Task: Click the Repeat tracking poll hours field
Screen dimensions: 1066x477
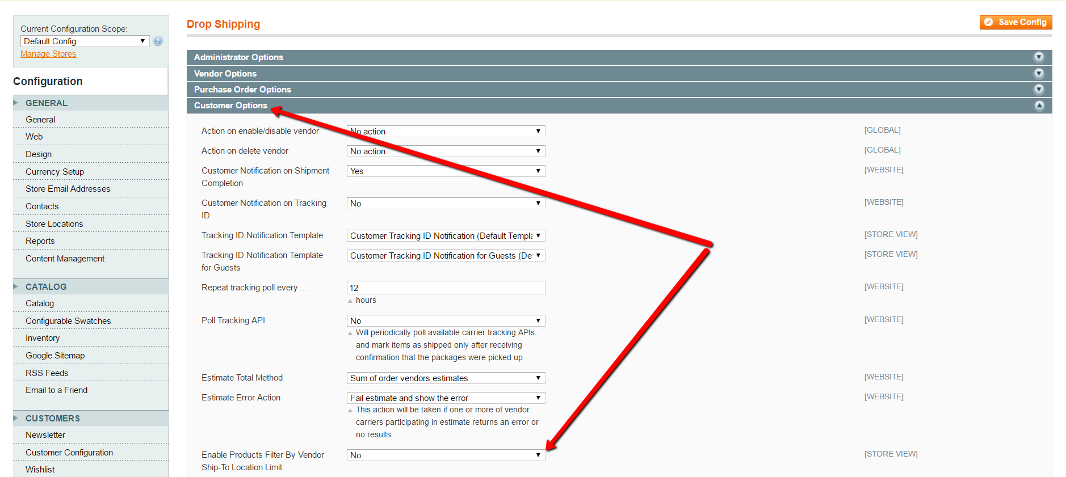Action: click(x=446, y=288)
